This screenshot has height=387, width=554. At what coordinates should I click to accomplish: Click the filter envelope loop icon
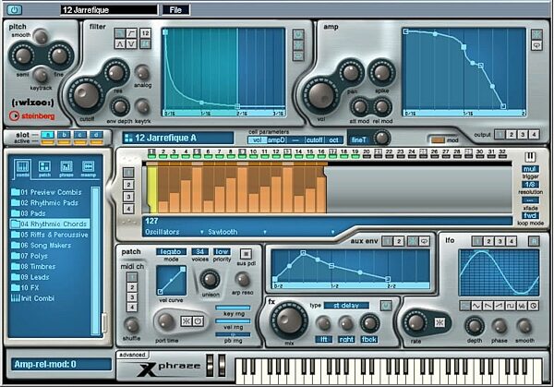click(298, 56)
